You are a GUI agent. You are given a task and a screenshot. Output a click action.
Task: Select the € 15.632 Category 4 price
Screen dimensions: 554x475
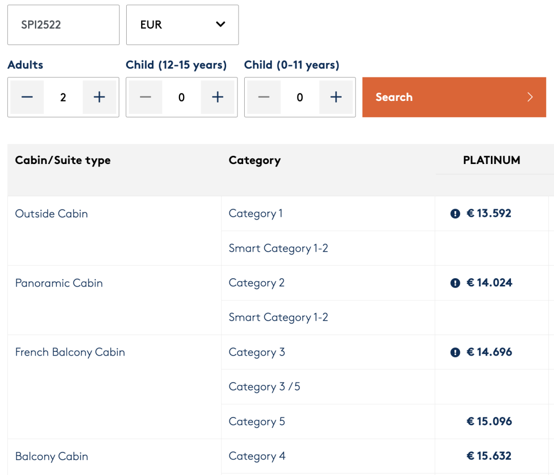click(x=489, y=456)
